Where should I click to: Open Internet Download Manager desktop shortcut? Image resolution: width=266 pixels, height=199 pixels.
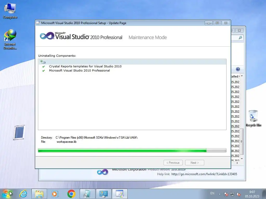10,39
